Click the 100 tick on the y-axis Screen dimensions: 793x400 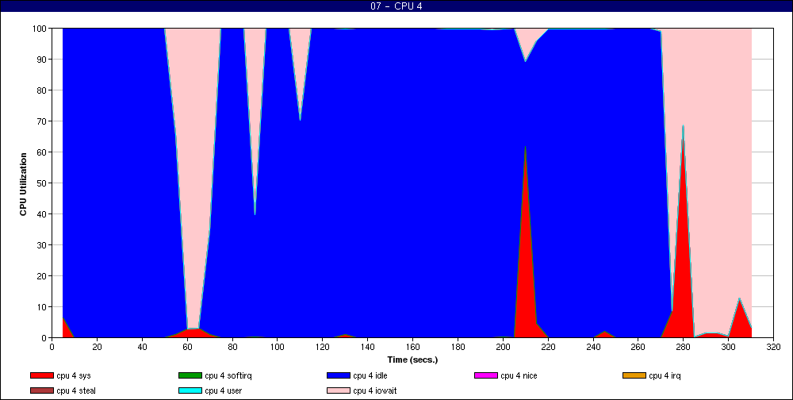(40, 29)
